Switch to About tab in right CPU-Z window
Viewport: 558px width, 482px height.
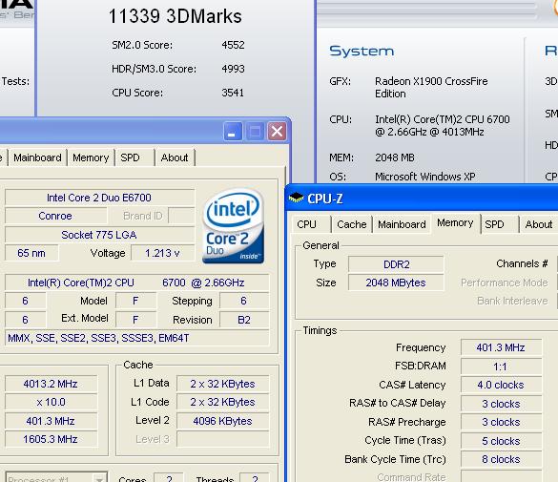point(539,224)
